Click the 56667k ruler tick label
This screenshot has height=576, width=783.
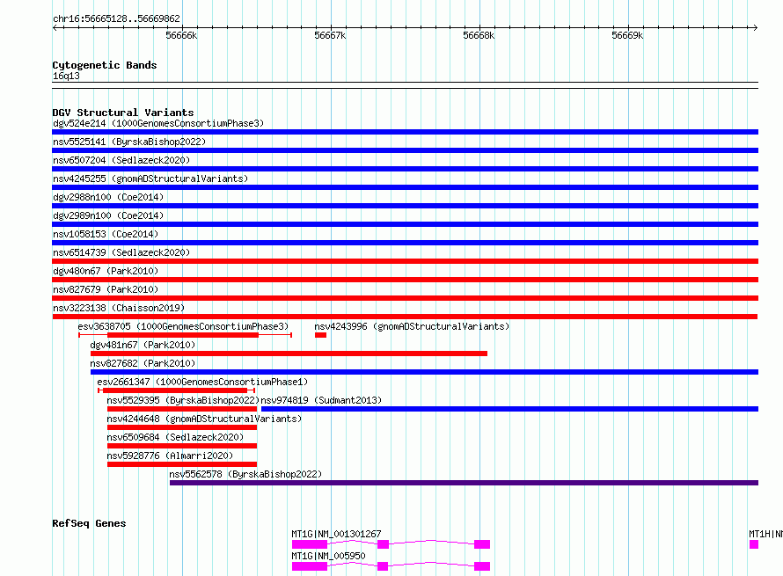click(x=330, y=36)
